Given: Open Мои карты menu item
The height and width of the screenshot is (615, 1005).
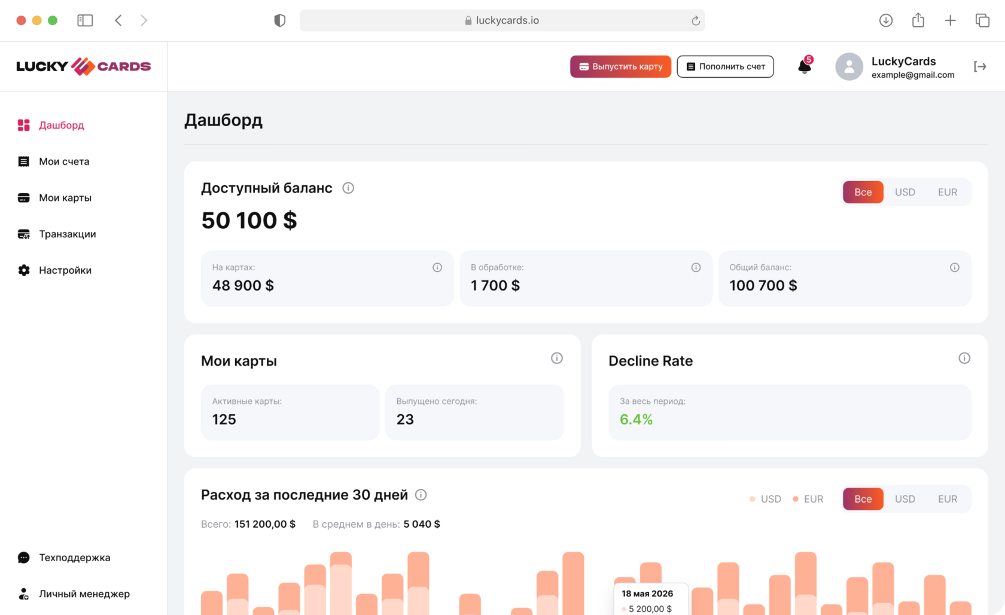Looking at the screenshot, I should [x=65, y=198].
